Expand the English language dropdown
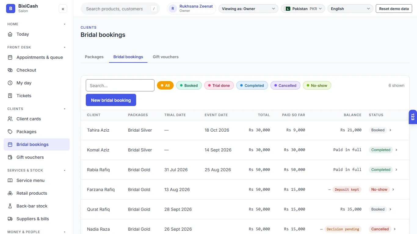 (x=350, y=9)
